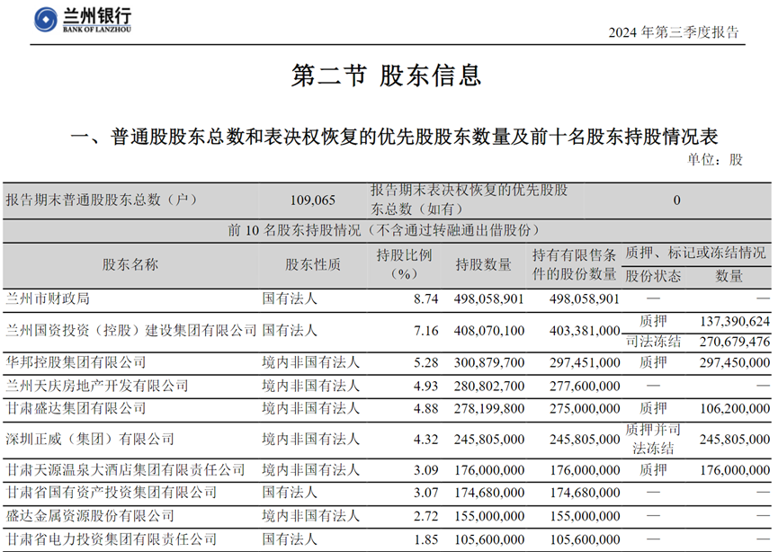778x552 pixels.
Task: Click the restricted shares value 277,600,000
Action: click(585, 387)
